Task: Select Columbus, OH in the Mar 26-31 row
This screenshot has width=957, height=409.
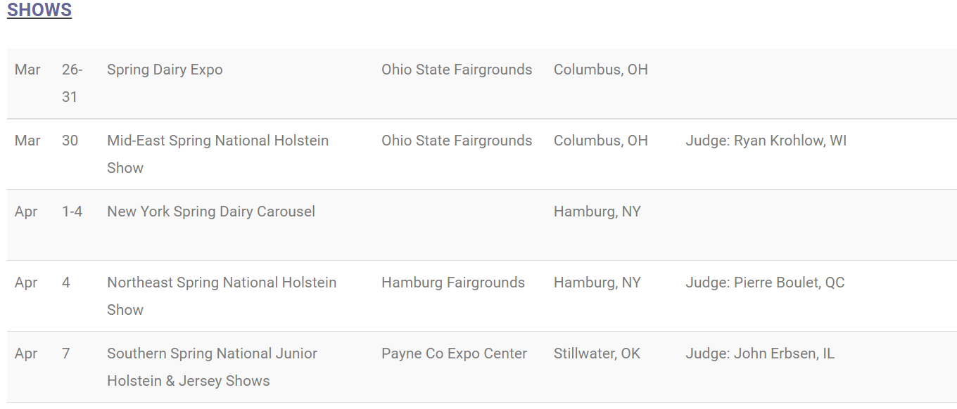Action: pyautogui.click(x=601, y=70)
